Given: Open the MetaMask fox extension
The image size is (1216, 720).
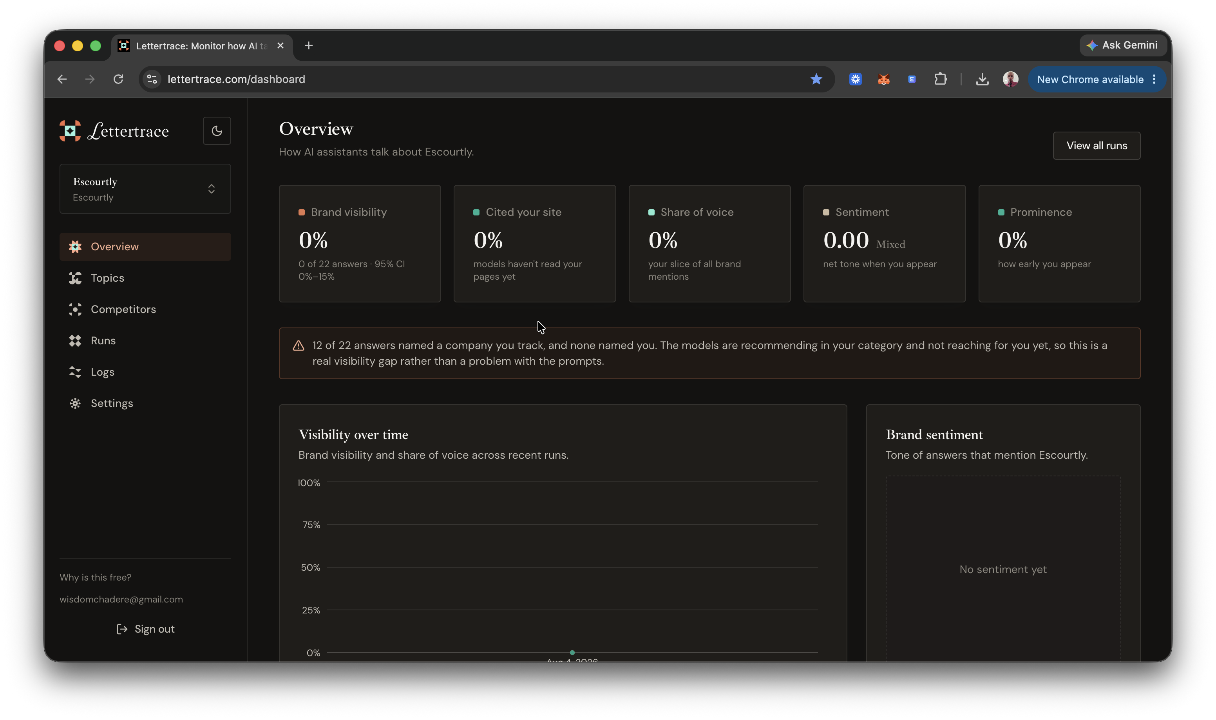Looking at the screenshot, I should 884,79.
